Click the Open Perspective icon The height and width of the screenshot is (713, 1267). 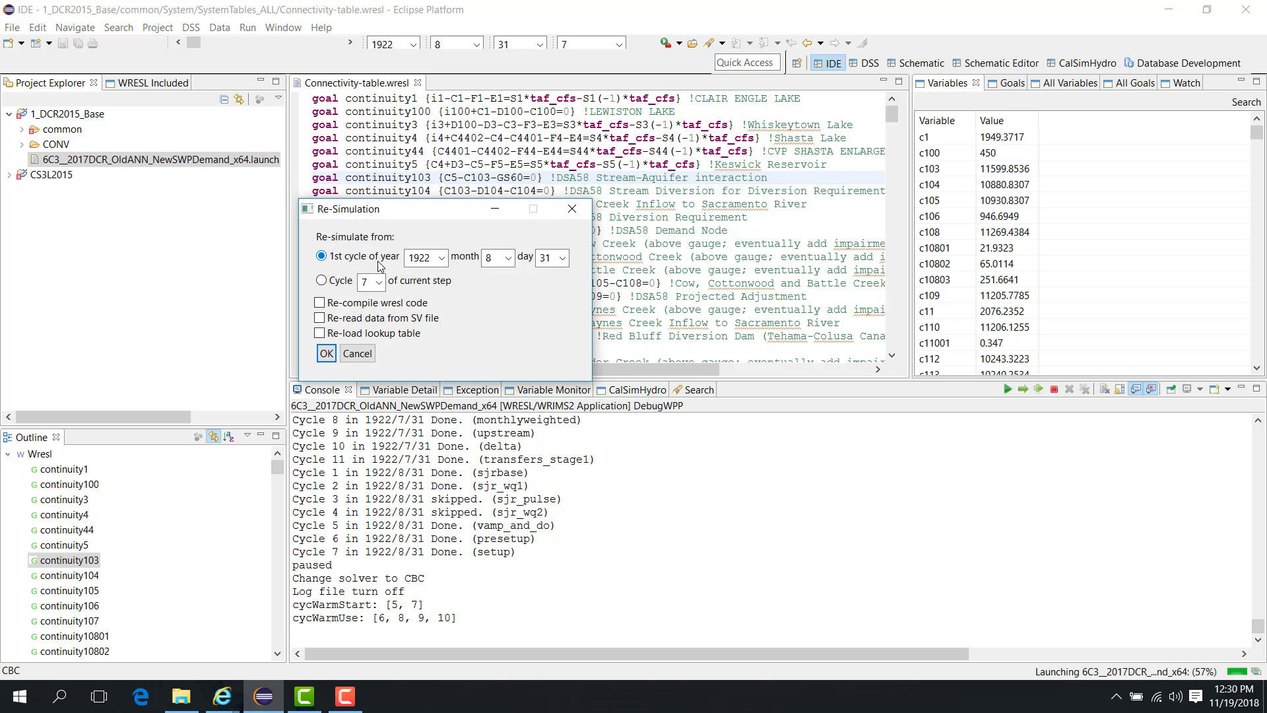pyautogui.click(x=796, y=63)
